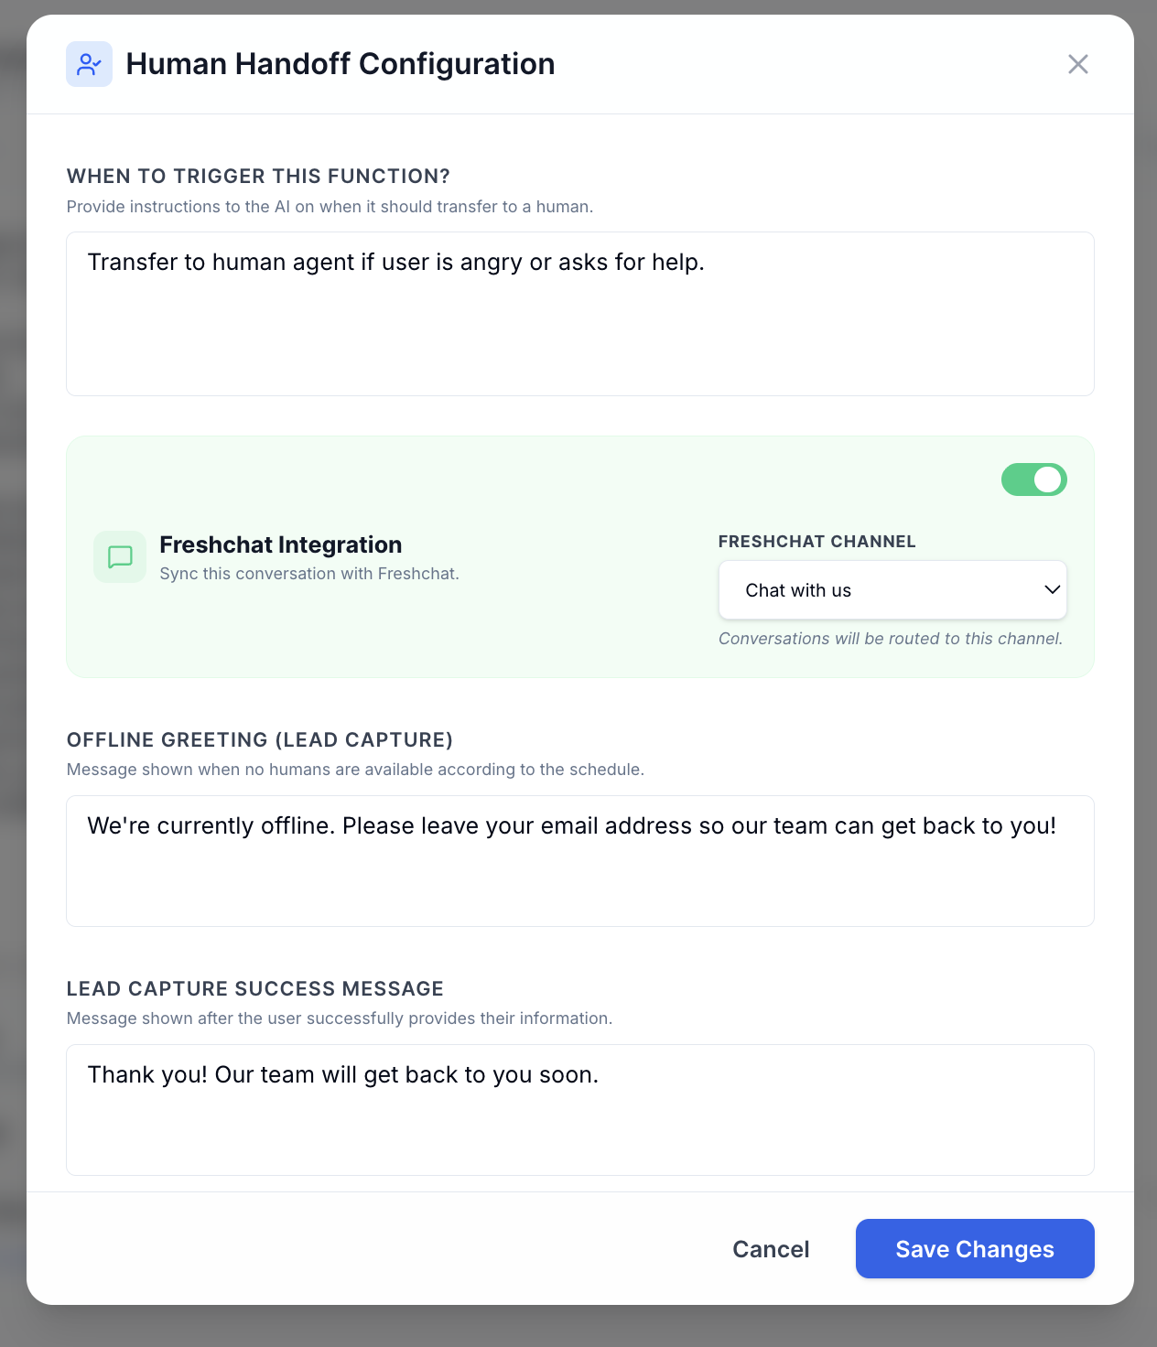This screenshot has height=1347, width=1157.
Task: Click the person-check icon in the header
Action: tap(89, 64)
